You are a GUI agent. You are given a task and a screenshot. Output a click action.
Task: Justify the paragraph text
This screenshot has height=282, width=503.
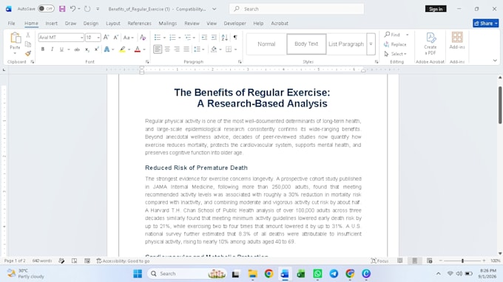186,49
